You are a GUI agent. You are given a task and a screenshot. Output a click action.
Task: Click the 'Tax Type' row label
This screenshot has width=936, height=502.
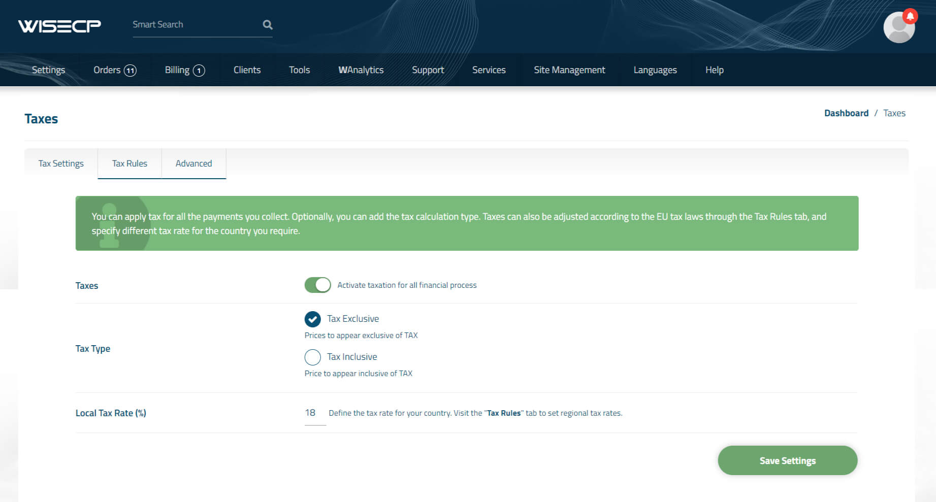tap(92, 349)
